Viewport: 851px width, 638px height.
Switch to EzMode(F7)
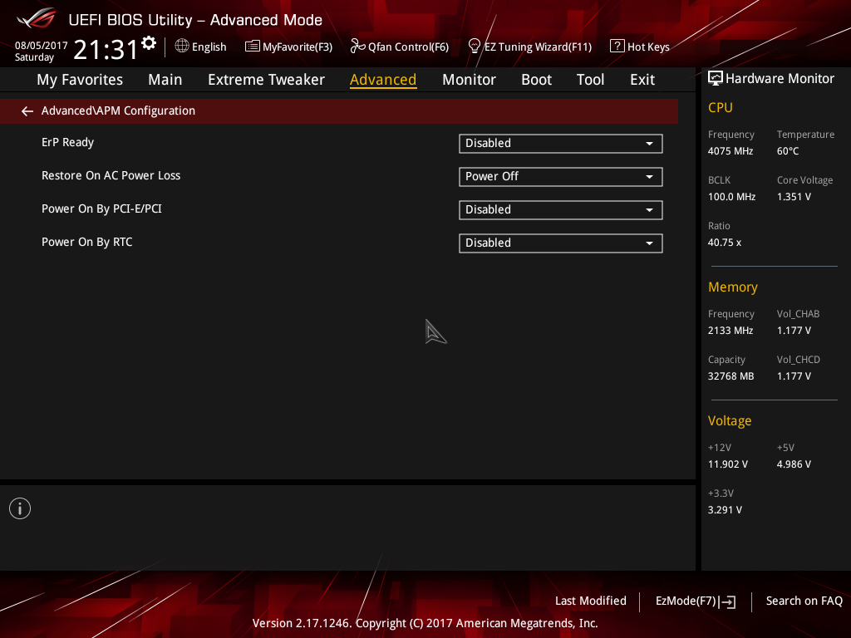(x=695, y=601)
